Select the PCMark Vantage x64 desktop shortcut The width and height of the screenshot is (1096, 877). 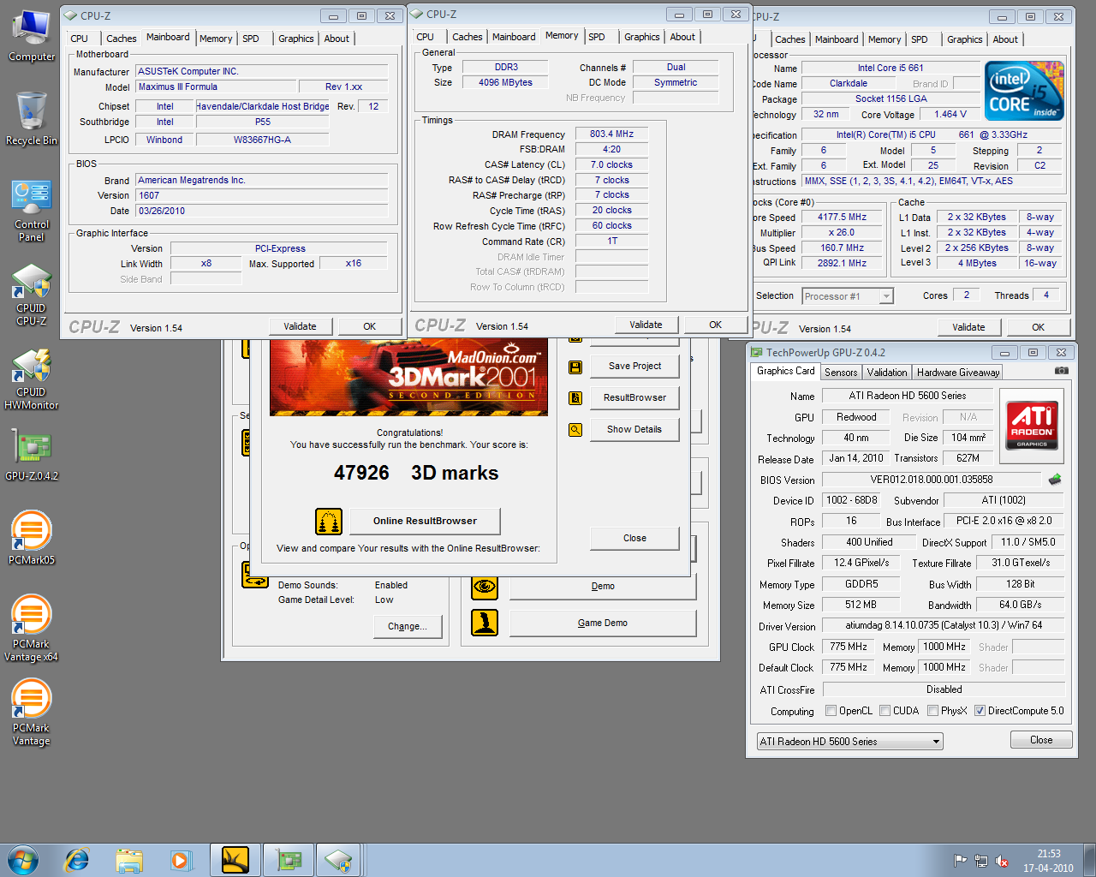tap(32, 628)
